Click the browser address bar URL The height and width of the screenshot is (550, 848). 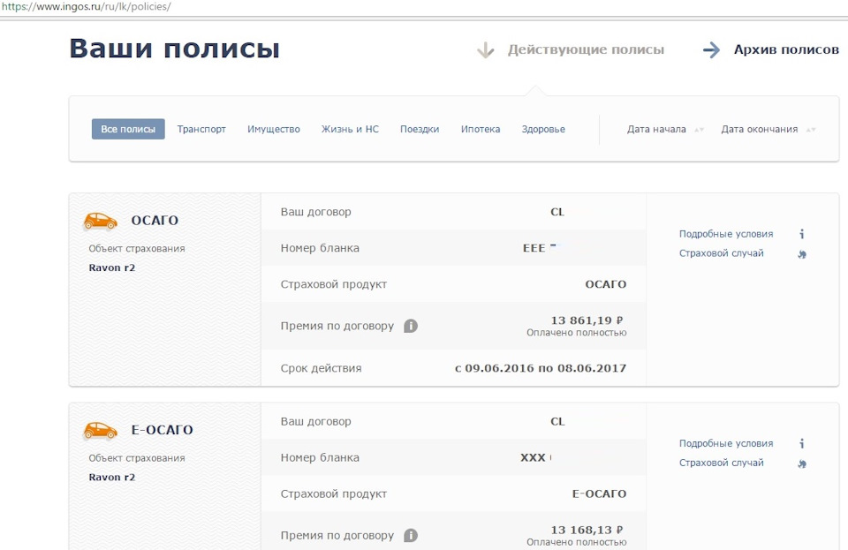86,7
